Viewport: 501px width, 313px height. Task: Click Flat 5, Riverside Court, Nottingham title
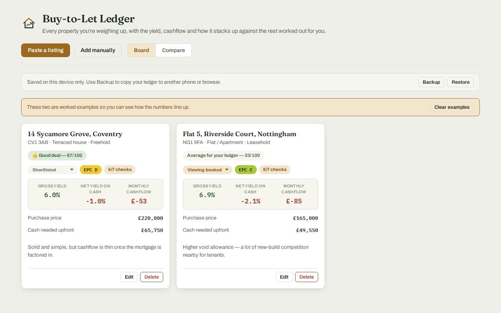click(240, 134)
